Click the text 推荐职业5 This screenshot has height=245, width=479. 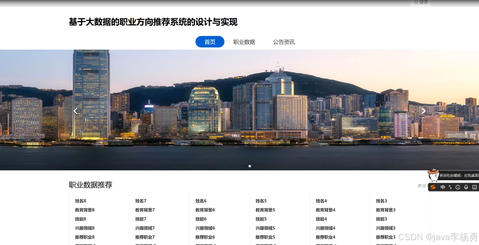pos(265,237)
